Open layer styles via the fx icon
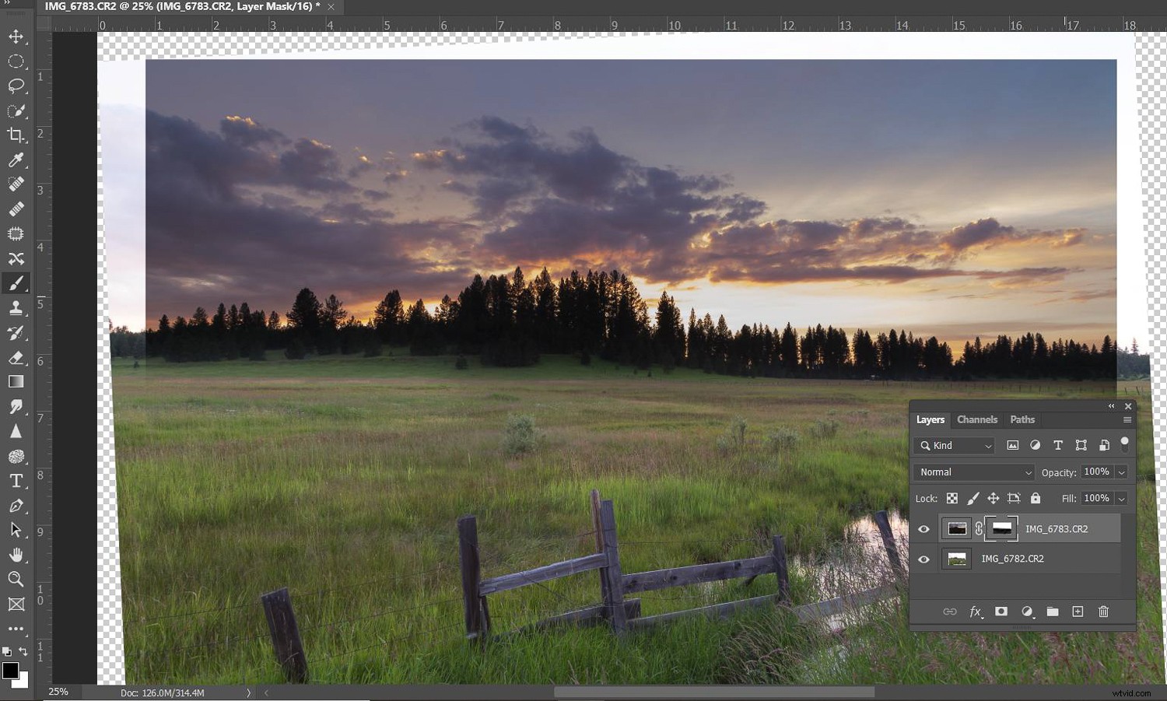The image size is (1167, 701). click(x=976, y=612)
